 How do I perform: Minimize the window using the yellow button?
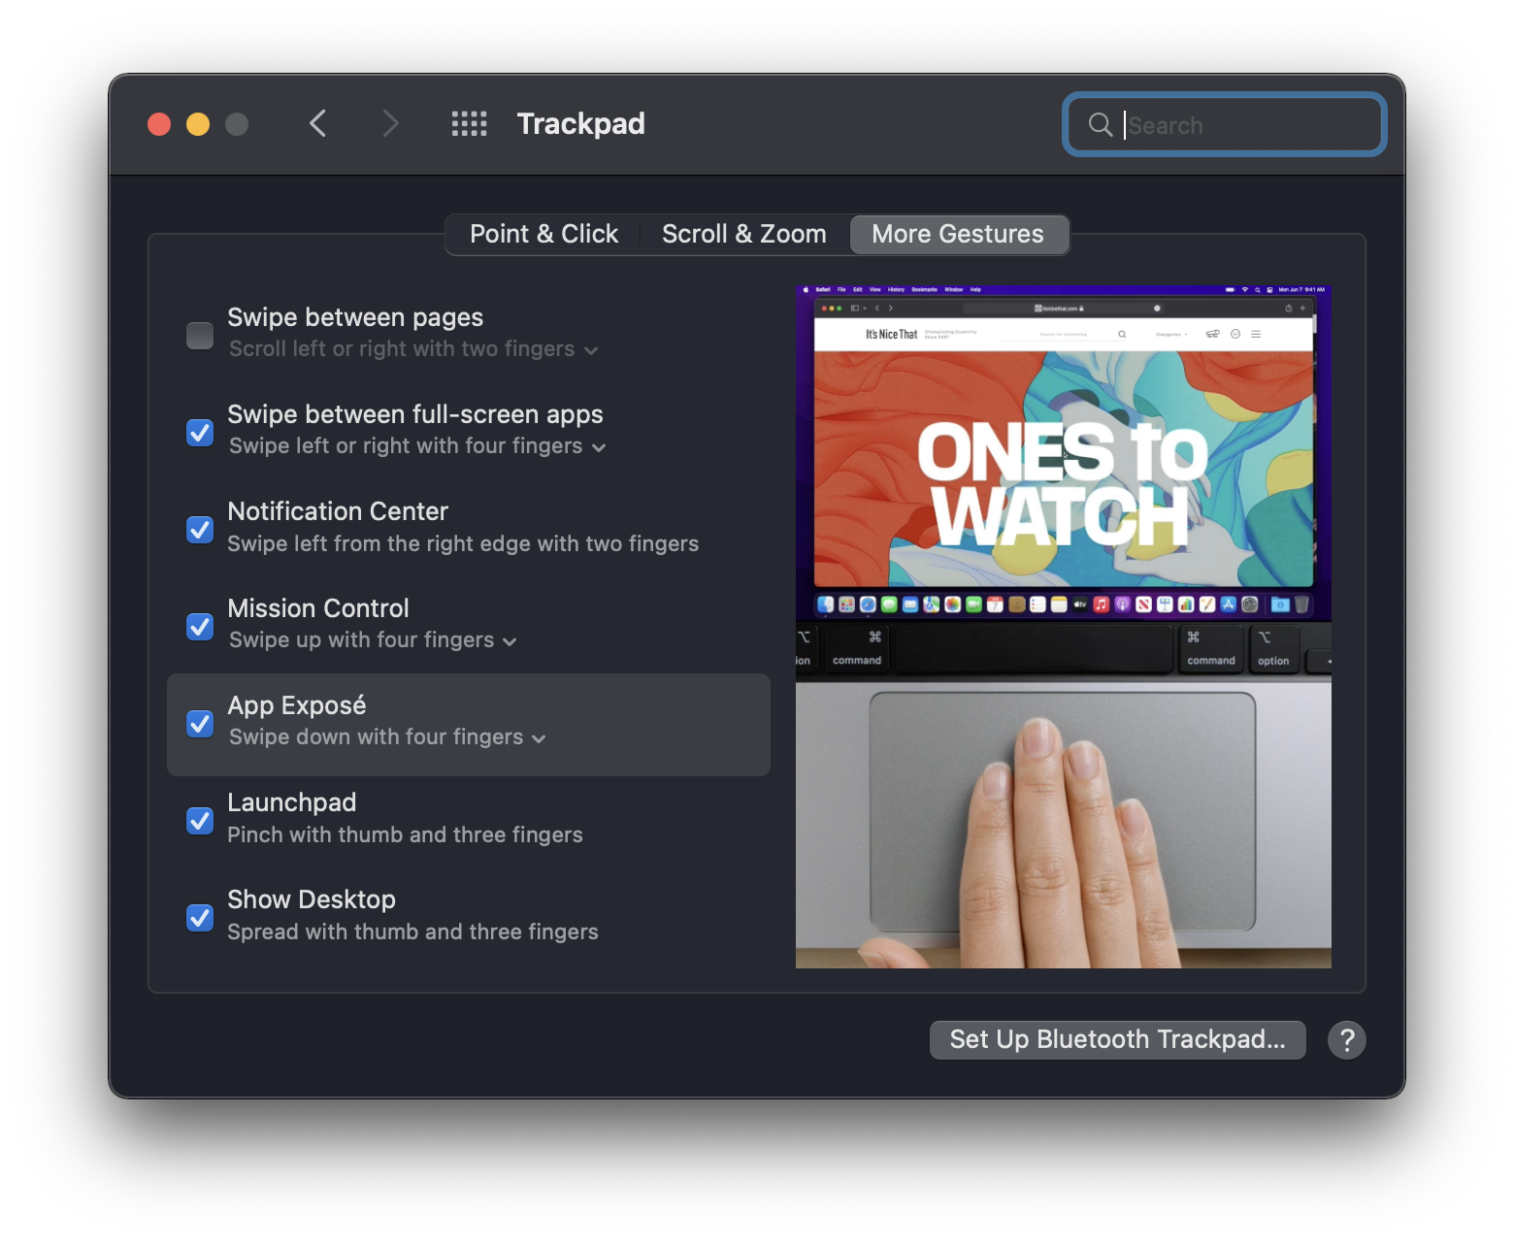198,124
